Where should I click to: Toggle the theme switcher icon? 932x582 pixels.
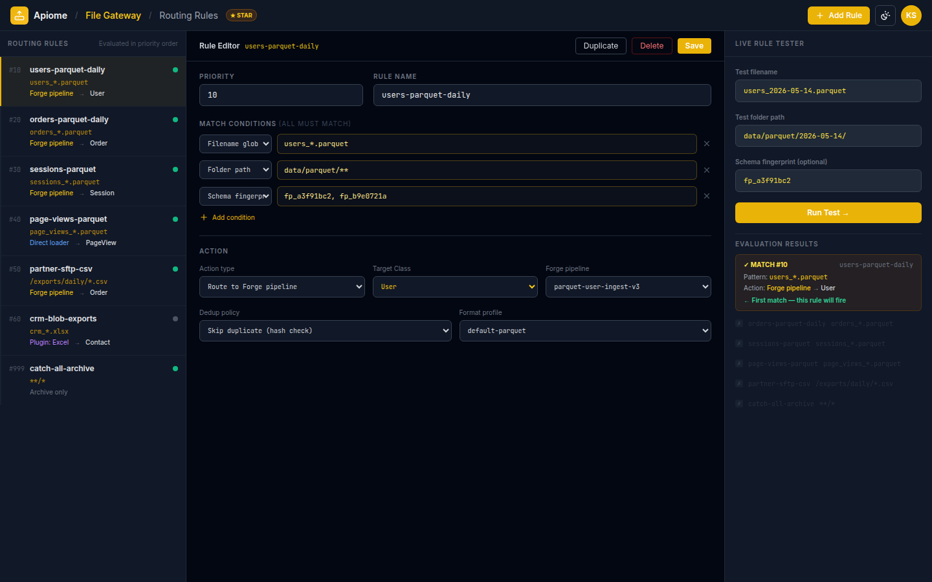pos(885,16)
